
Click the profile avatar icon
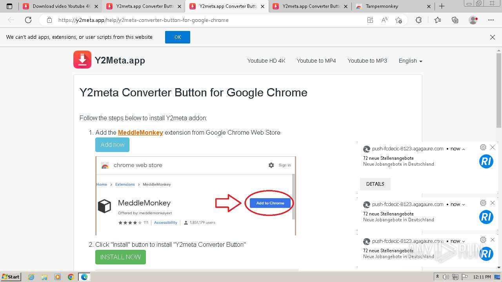(x=473, y=20)
